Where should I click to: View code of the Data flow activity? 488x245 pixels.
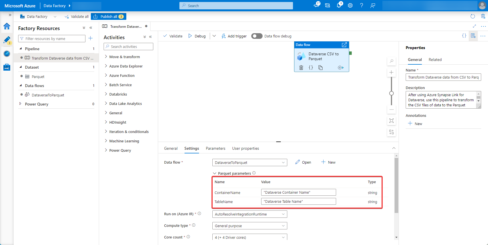click(x=311, y=67)
